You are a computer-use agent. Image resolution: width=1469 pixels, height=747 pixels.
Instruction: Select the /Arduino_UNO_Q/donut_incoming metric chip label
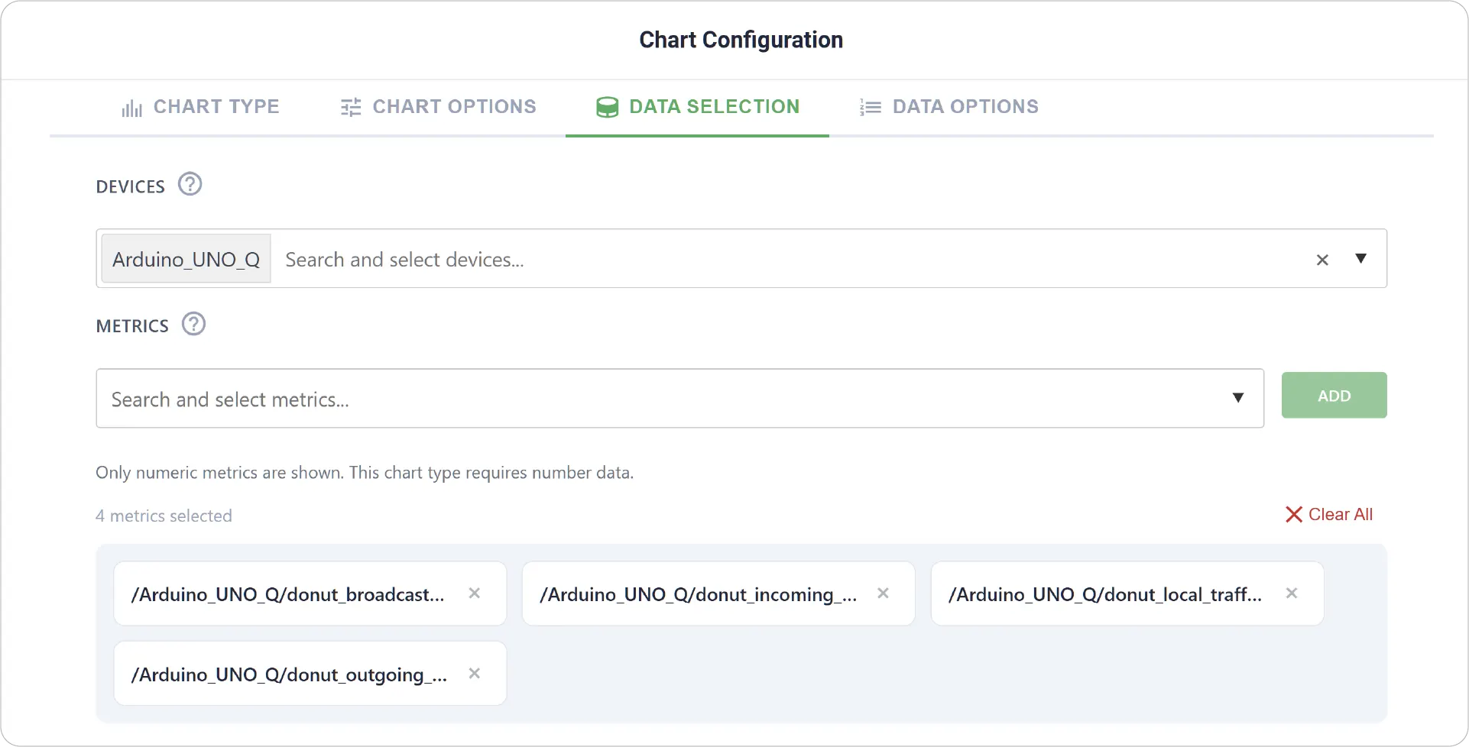pyautogui.click(x=699, y=594)
